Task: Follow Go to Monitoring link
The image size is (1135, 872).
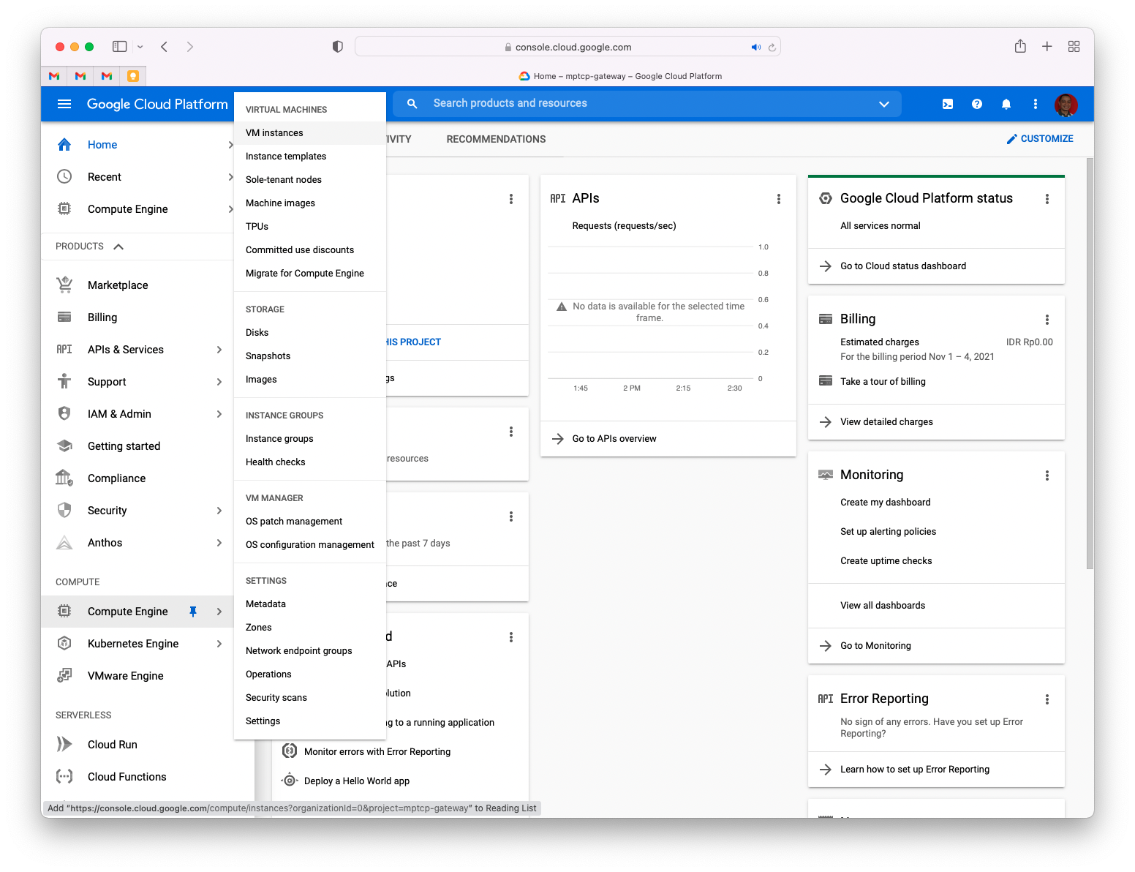Action: [x=875, y=646]
